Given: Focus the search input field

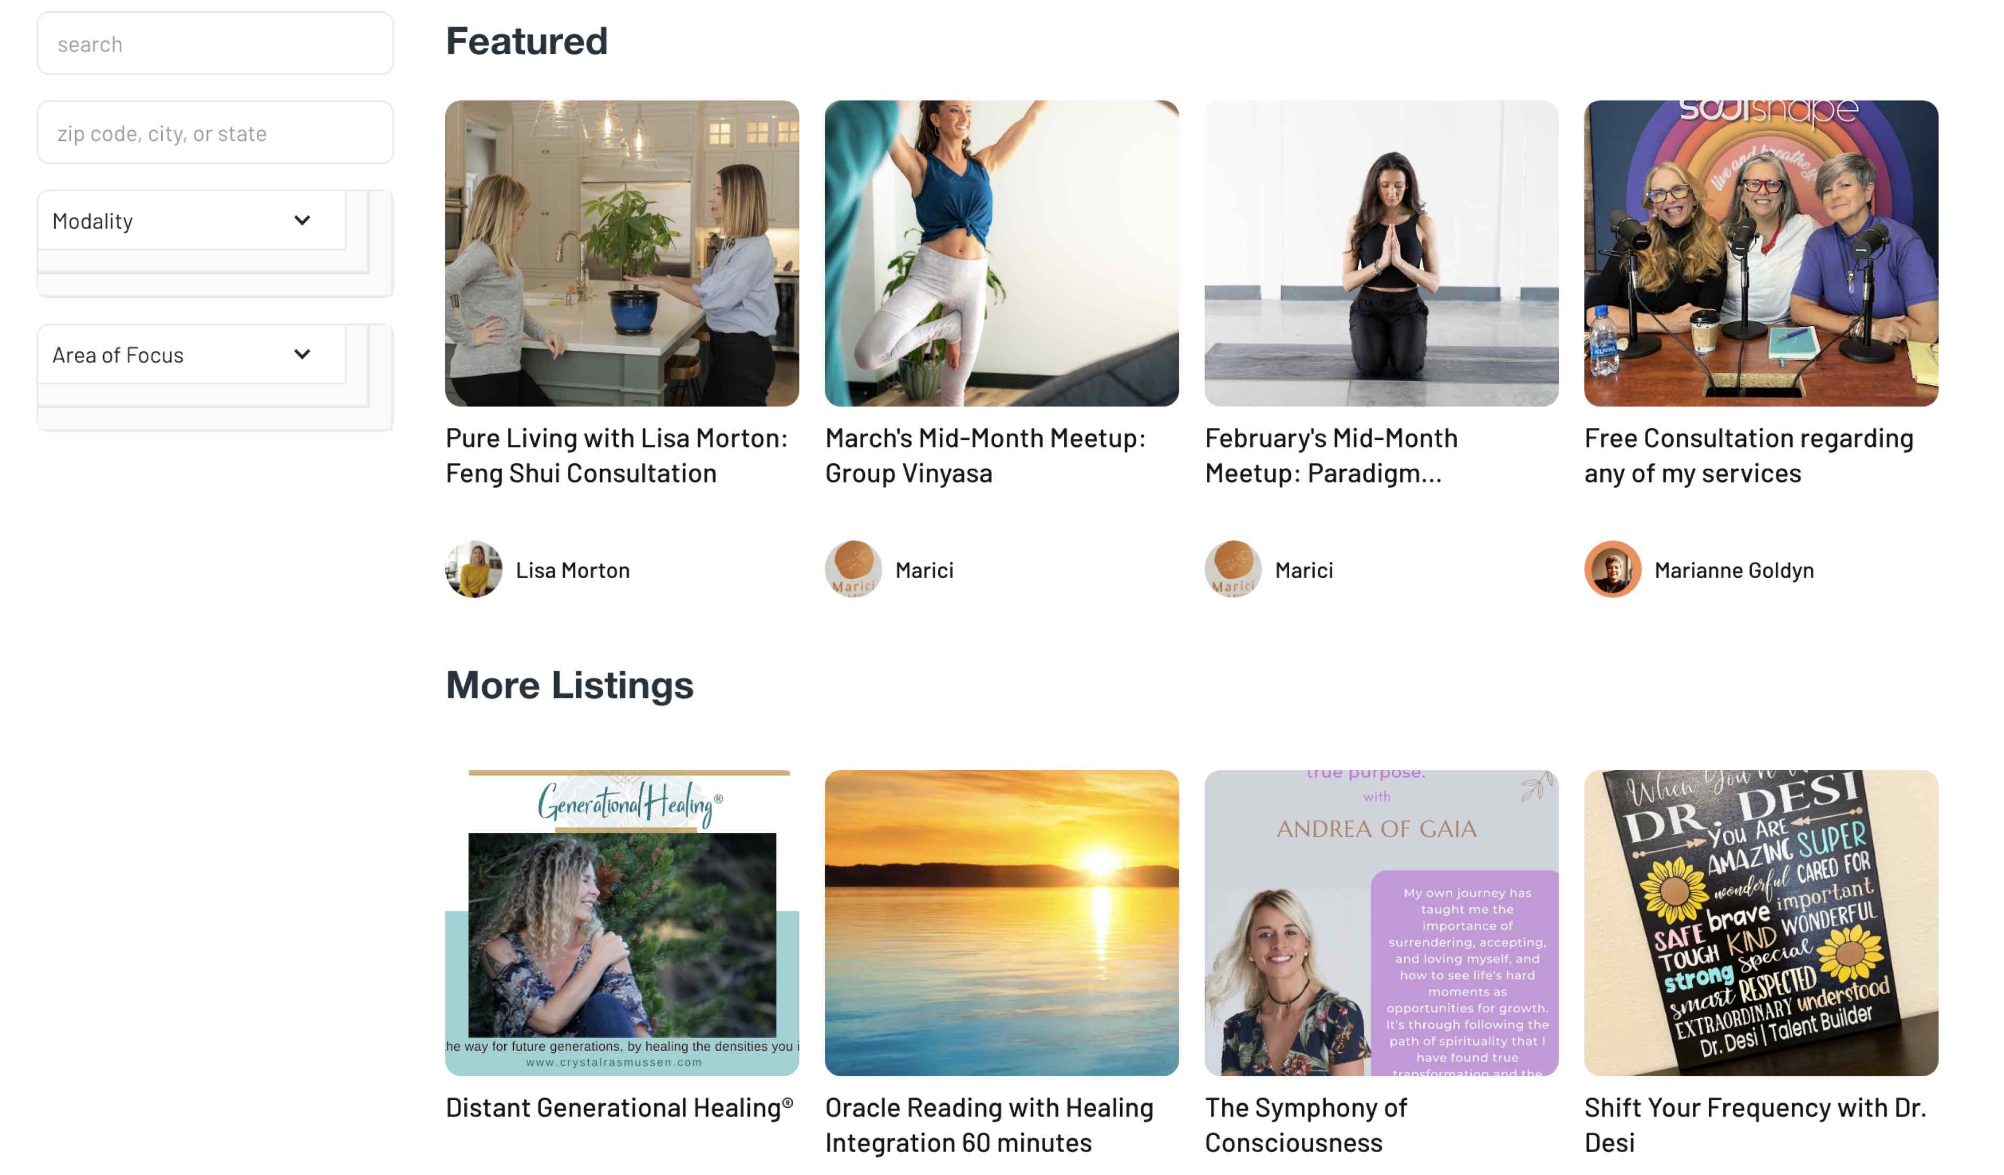Looking at the screenshot, I should point(215,44).
